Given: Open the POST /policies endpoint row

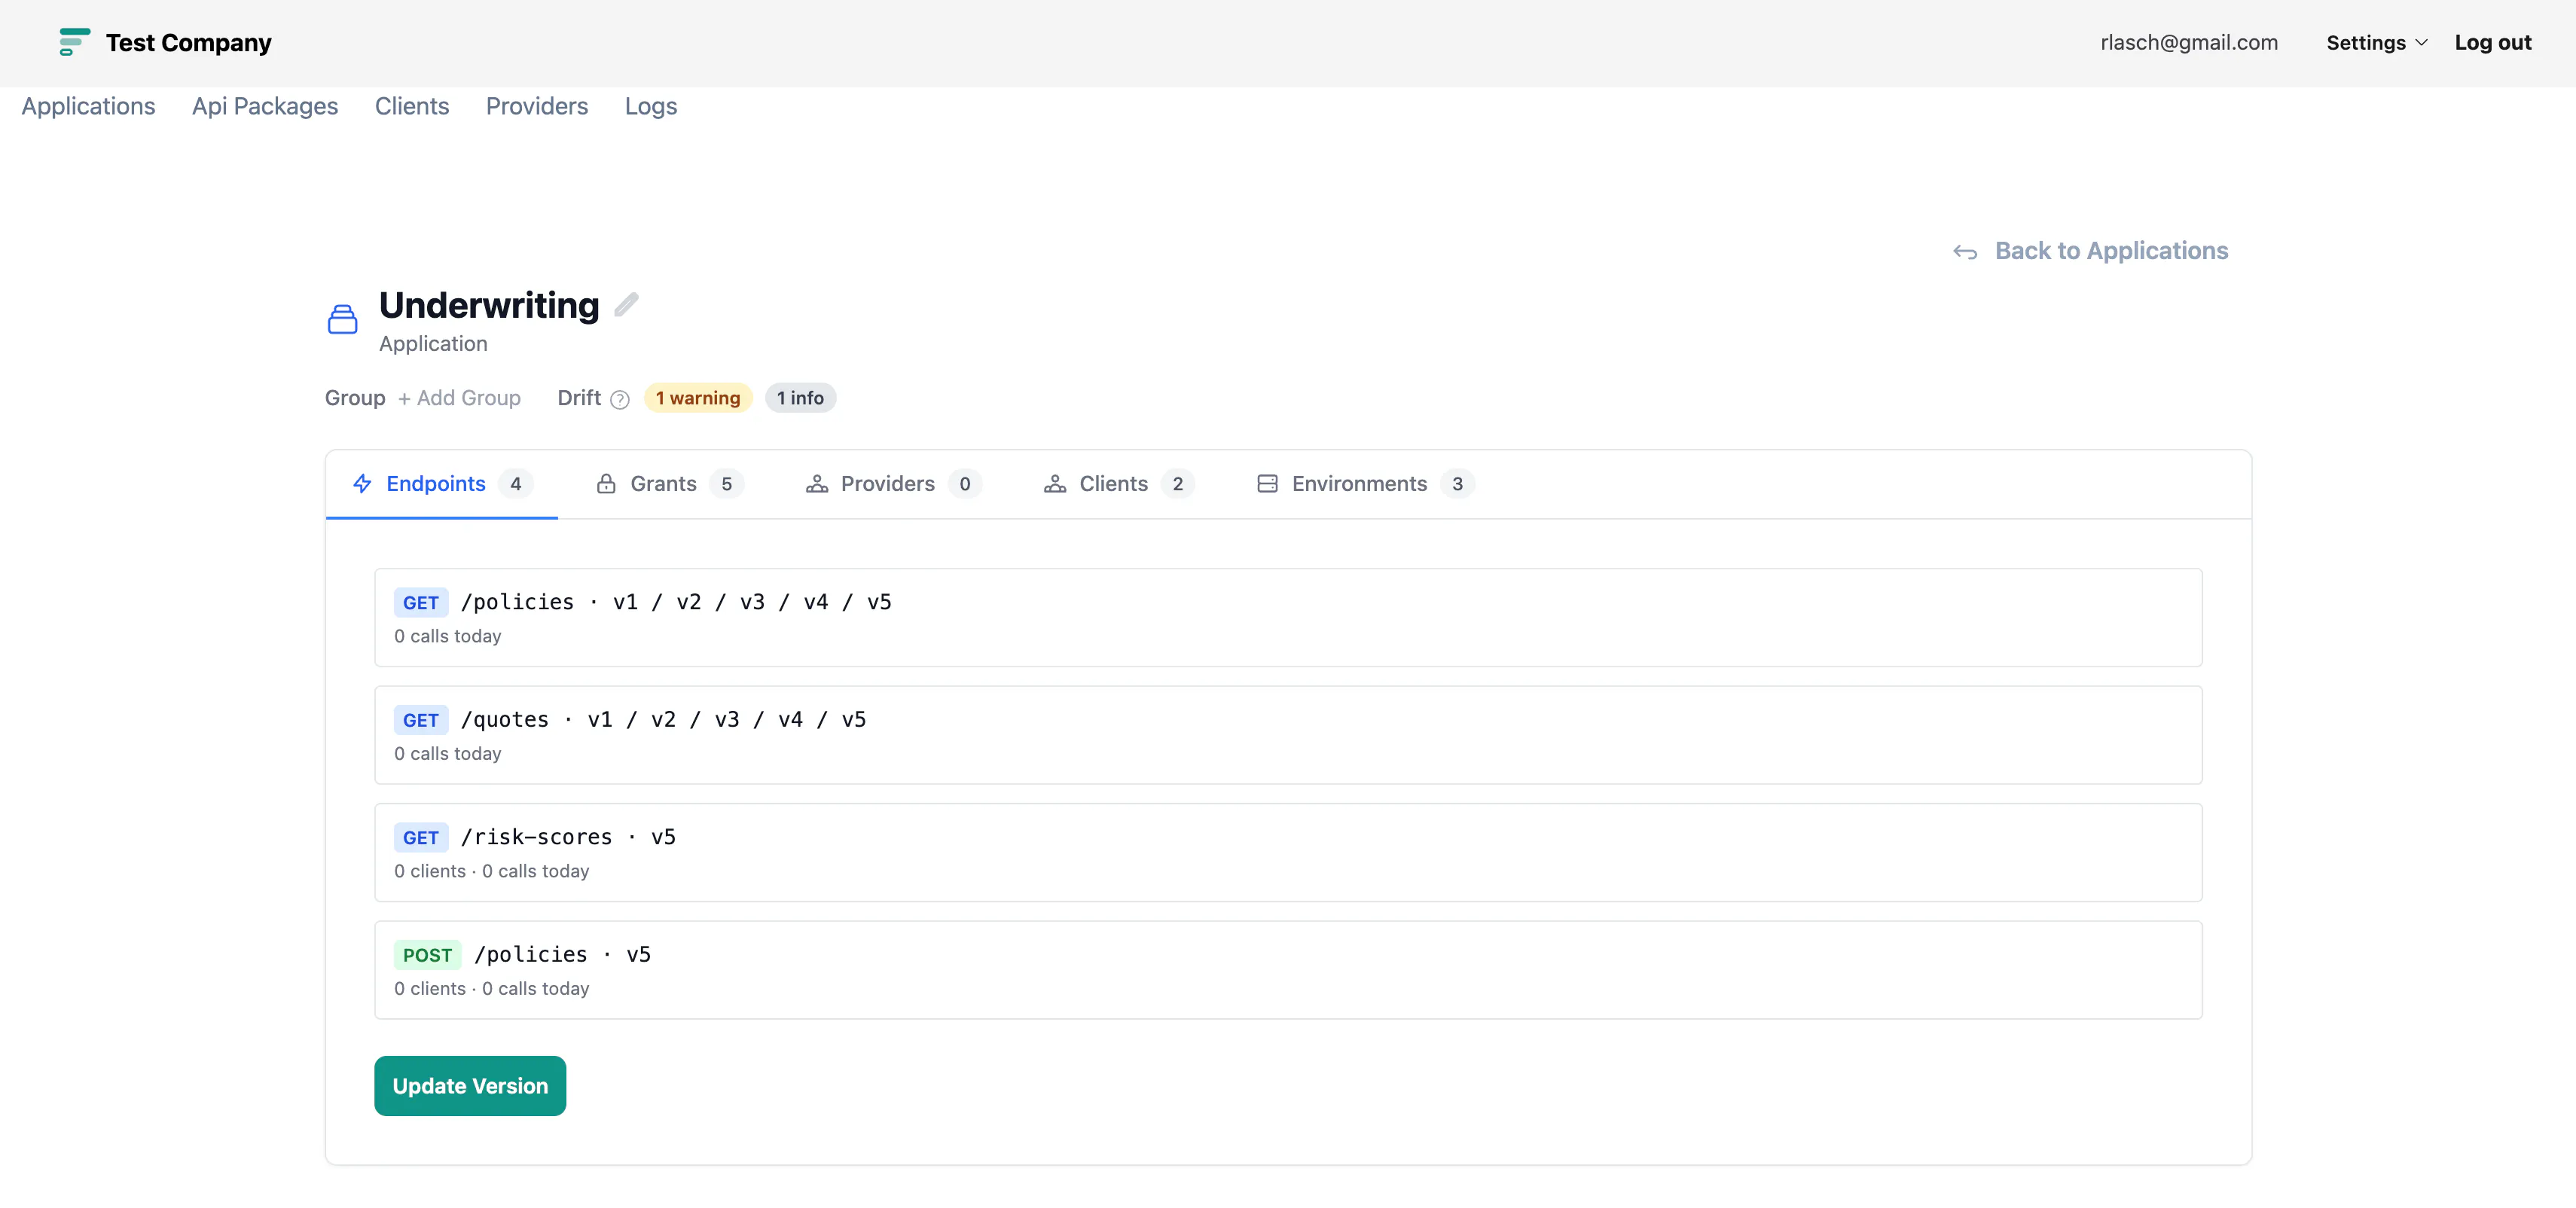Looking at the screenshot, I should [x=1288, y=970].
